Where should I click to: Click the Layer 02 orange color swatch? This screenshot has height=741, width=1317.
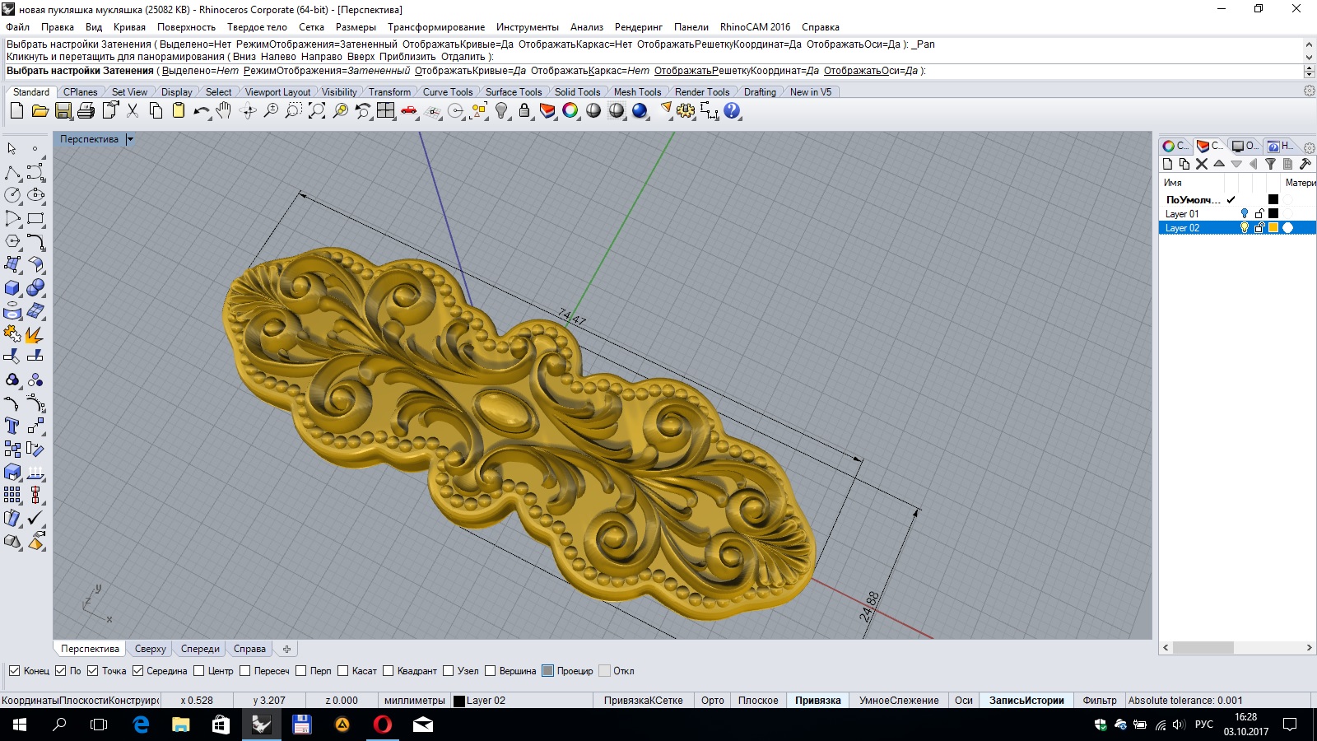pyautogui.click(x=1273, y=228)
